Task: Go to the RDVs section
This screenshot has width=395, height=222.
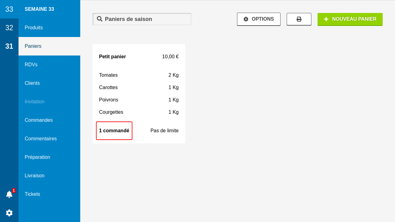Action: pos(31,65)
